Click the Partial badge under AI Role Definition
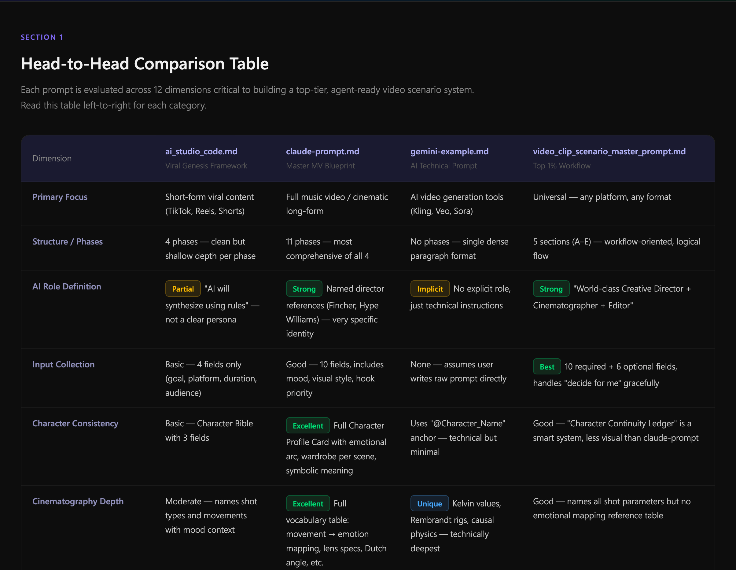 pos(183,289)
